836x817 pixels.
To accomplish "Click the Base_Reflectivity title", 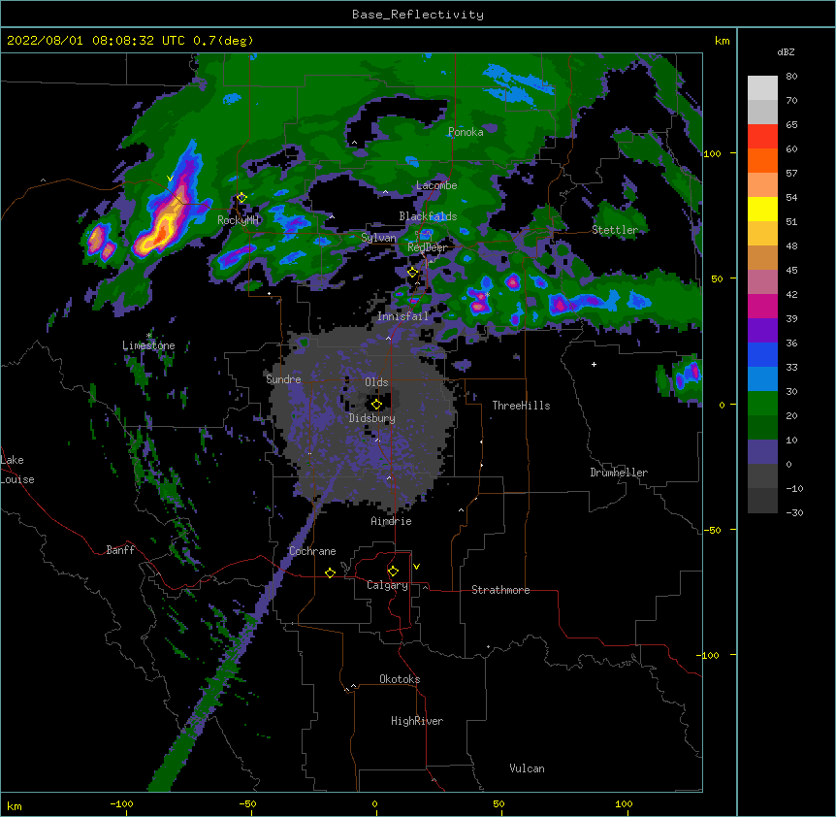I will click(x=418, y=15).
